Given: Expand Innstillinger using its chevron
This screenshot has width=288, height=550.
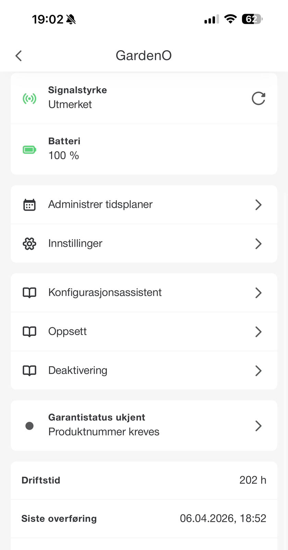Looking at the screenshot, I should (259, 244).
